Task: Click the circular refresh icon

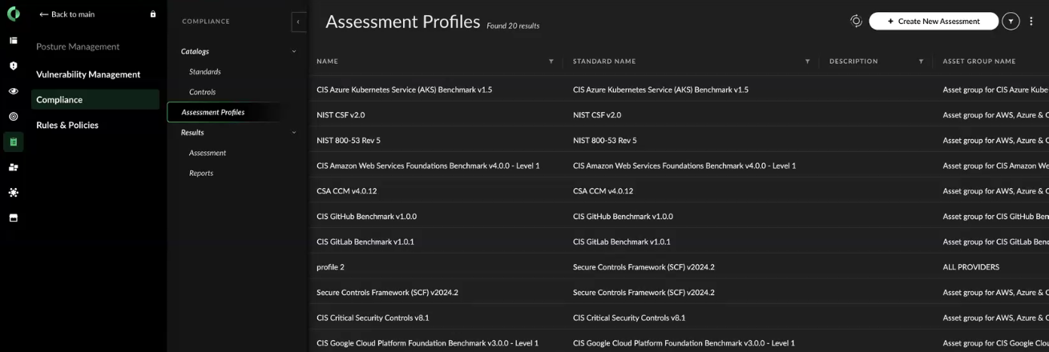Action: 856,21
